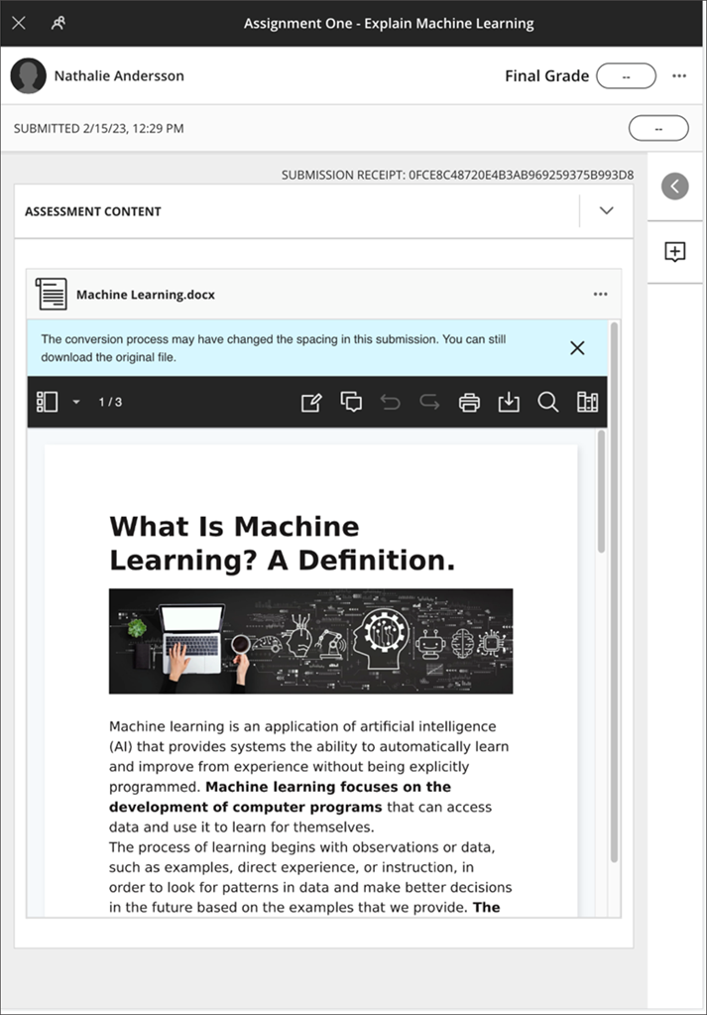707x1015 pixels.
Task: Print the Machine Learning document
Action: coord(469,402)
